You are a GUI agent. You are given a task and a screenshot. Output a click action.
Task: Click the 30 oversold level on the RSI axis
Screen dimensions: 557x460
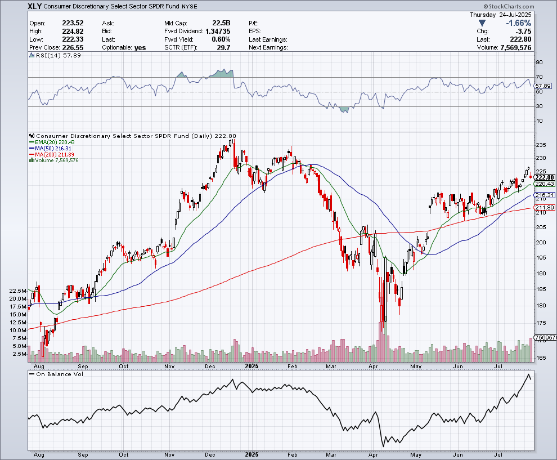539,106
